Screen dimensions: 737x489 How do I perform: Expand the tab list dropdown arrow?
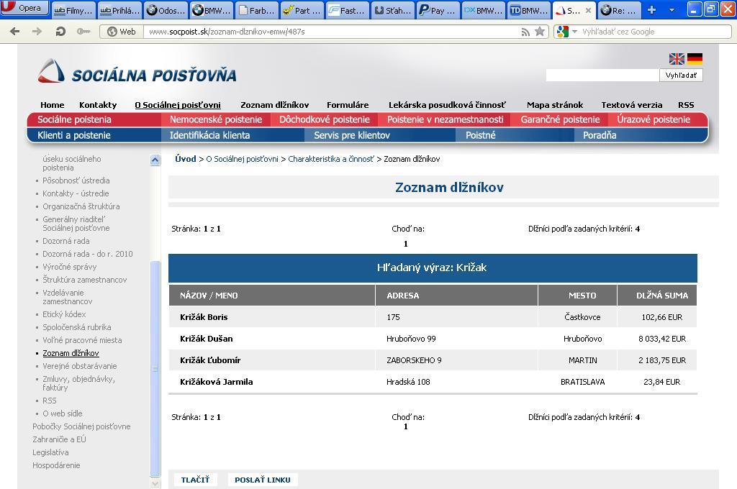[x=672, y=10]
